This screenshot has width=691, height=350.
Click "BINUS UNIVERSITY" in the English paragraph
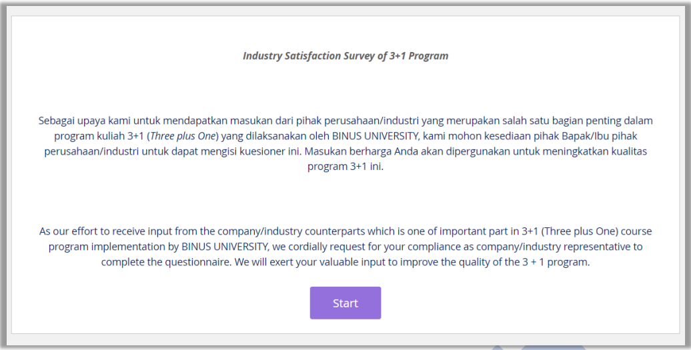click(224, 247)
